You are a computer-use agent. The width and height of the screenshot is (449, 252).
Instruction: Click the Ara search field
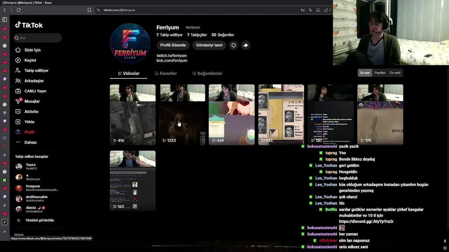coord(38,38)
